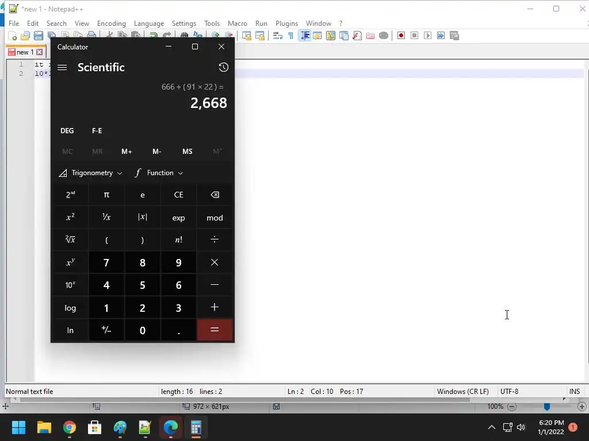Open the calculator navigation hamburger menu
This screenshot has height=441, width=589.
tap(62, 68)
